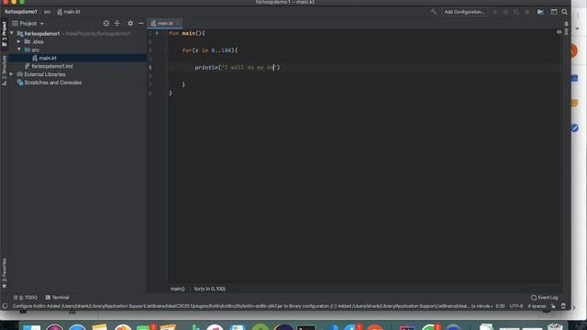This screenshot has width=587, height=330.
Task: Click the fold marker at for loop closing brace
Action: 167,84
